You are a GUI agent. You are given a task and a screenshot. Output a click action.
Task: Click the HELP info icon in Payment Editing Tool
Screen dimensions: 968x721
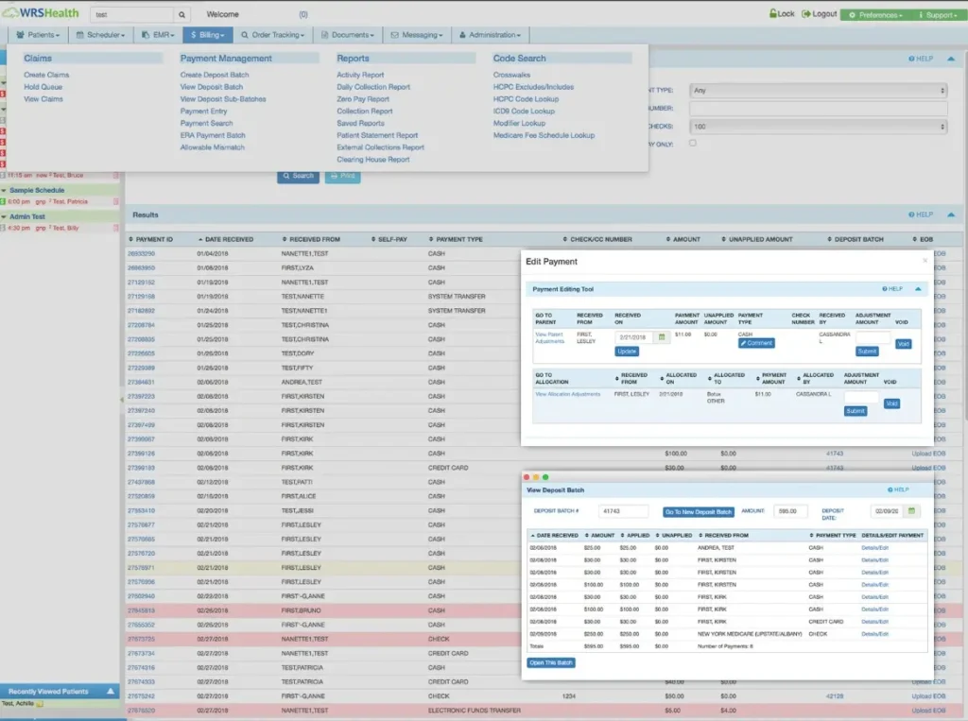tap(884, 289)
